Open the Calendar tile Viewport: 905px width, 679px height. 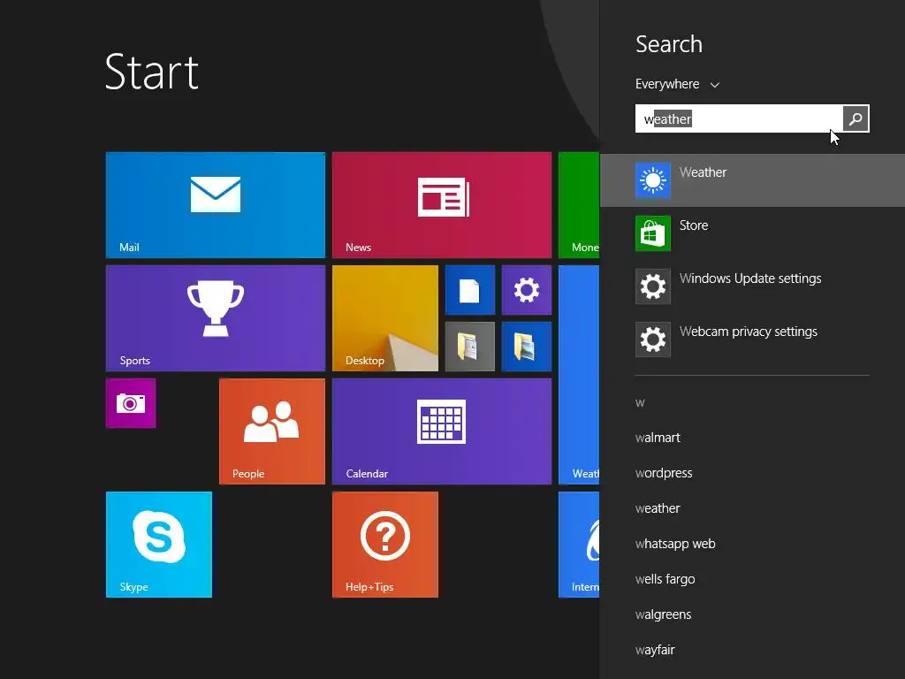pyautogui.click(x=442, y=431)
